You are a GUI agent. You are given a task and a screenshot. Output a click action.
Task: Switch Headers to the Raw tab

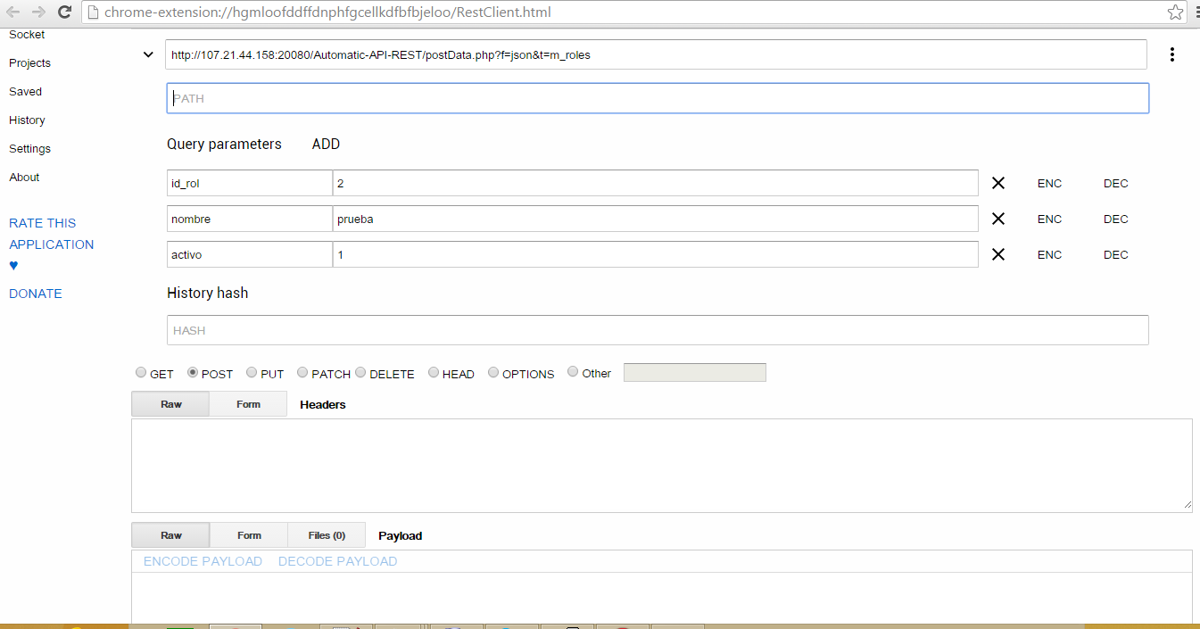tap(170, 404)
